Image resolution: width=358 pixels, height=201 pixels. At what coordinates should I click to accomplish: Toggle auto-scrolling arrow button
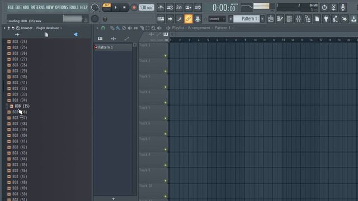[x=170, y=19]
